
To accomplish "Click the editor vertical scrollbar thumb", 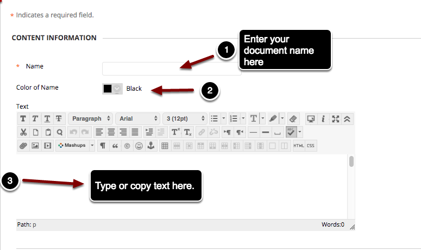I will point(351,161).
